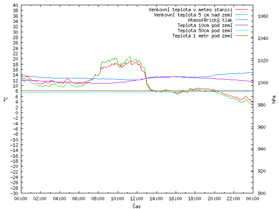279x209 pixels.
Task: Click the right axis value '960'
Action: pyautogui.click(x=262, y=127)
